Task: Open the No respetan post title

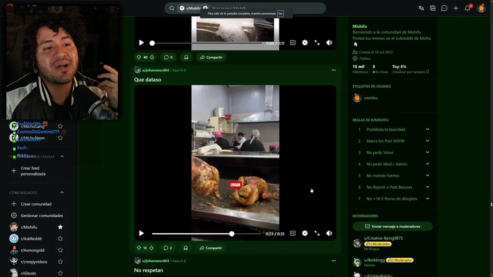Action: pyautogui.click(x=148, y=270)
